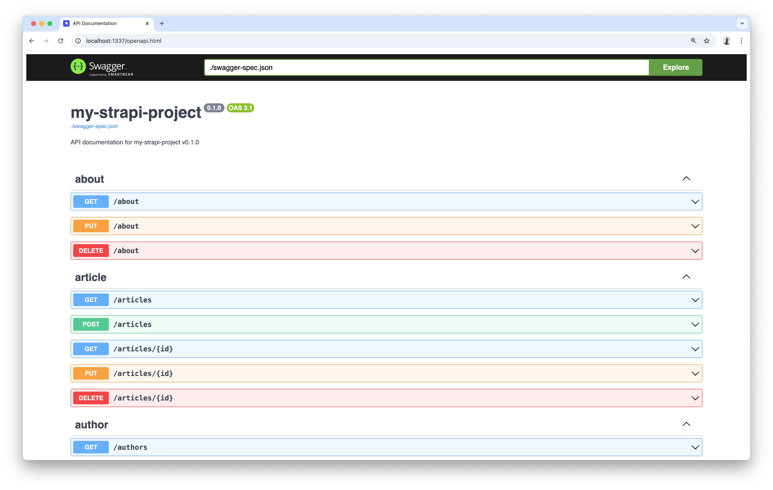Click the reload page icon

[x=61, y=41]
